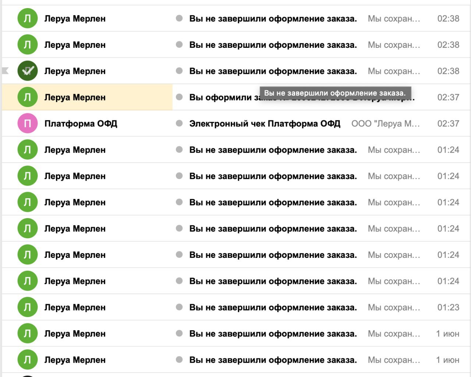Click the 02:37 time in the 'Вы оформили заказ' row

click(x=448, y=97)
